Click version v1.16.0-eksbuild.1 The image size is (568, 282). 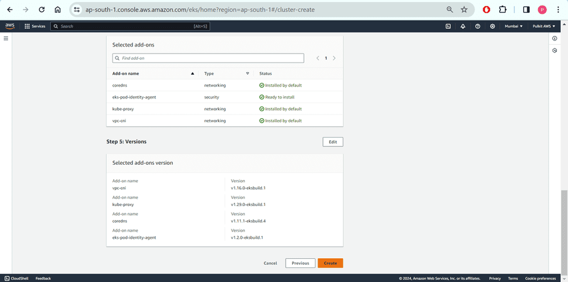pyautogui.click(x=248, y=188)
